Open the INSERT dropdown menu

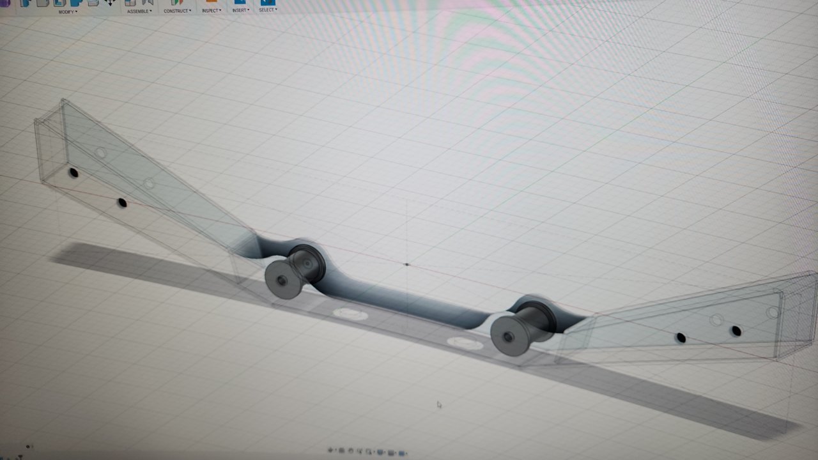point(240,10)
